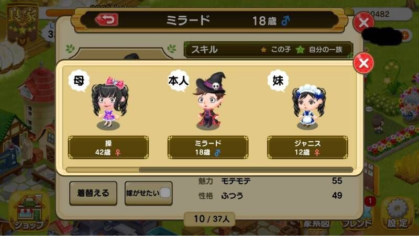Open 操 42歳 name plate
This screenshot has width=419, height=236.
pyautogui.click(x=108, y=148)
